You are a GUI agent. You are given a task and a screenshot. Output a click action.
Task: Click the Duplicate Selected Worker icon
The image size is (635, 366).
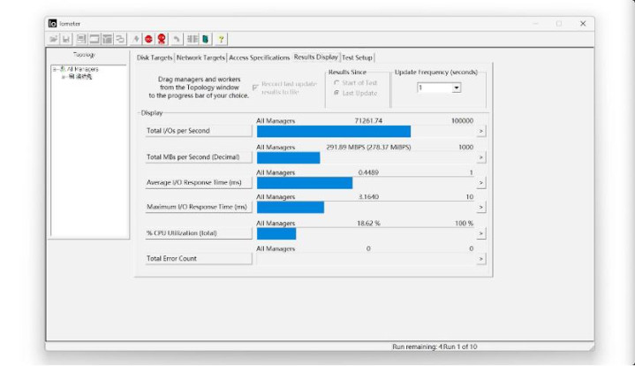tap(120, 39)
